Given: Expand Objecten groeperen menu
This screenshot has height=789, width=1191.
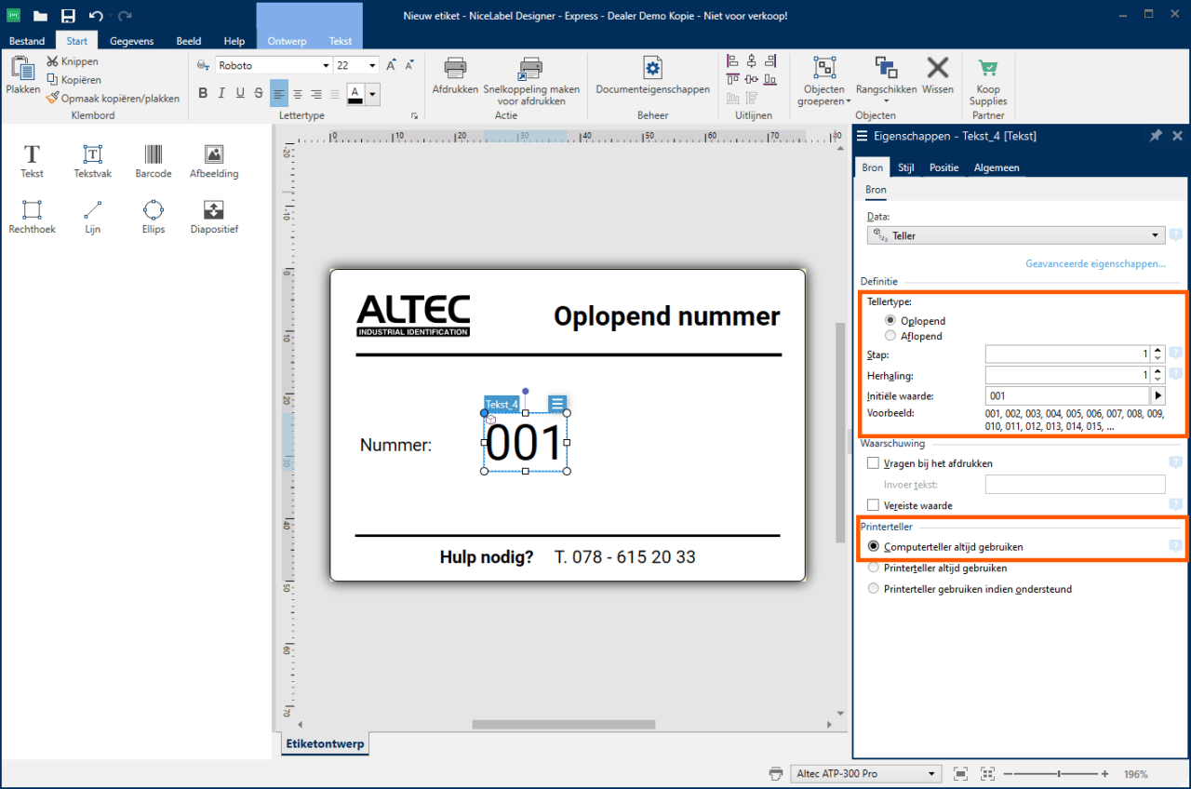Looking at the screenshot, I should tap(849, 101).
